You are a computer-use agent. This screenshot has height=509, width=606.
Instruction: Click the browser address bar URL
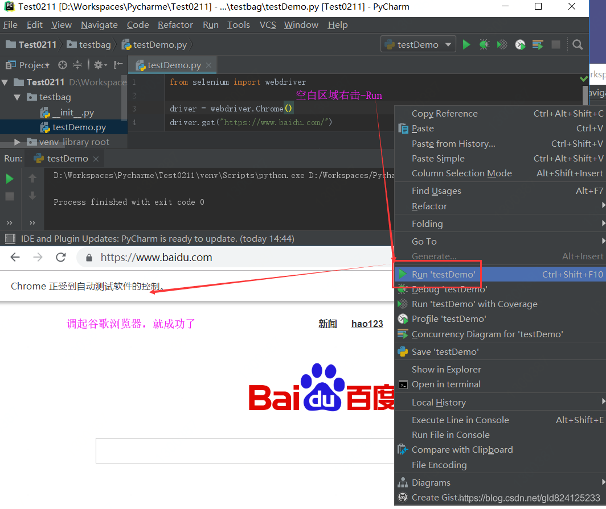click(x=156, y=258)
